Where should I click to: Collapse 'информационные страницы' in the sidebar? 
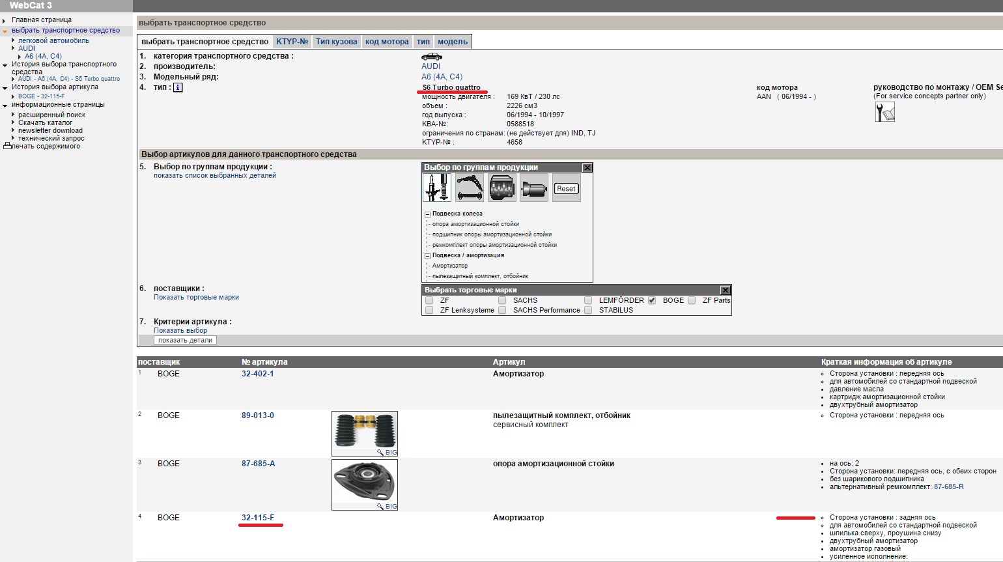[x=5, y=105]
